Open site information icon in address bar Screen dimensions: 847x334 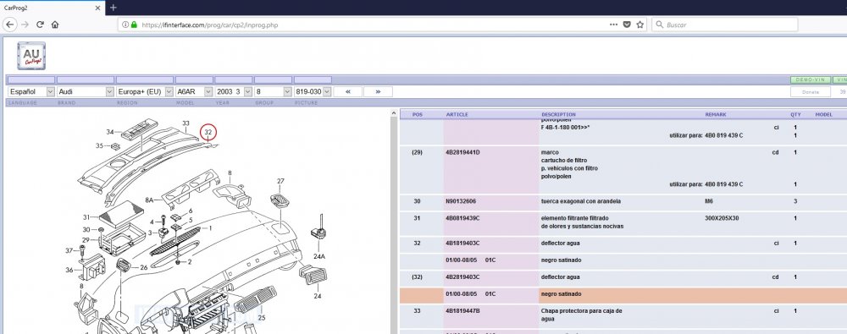[125, 25]
